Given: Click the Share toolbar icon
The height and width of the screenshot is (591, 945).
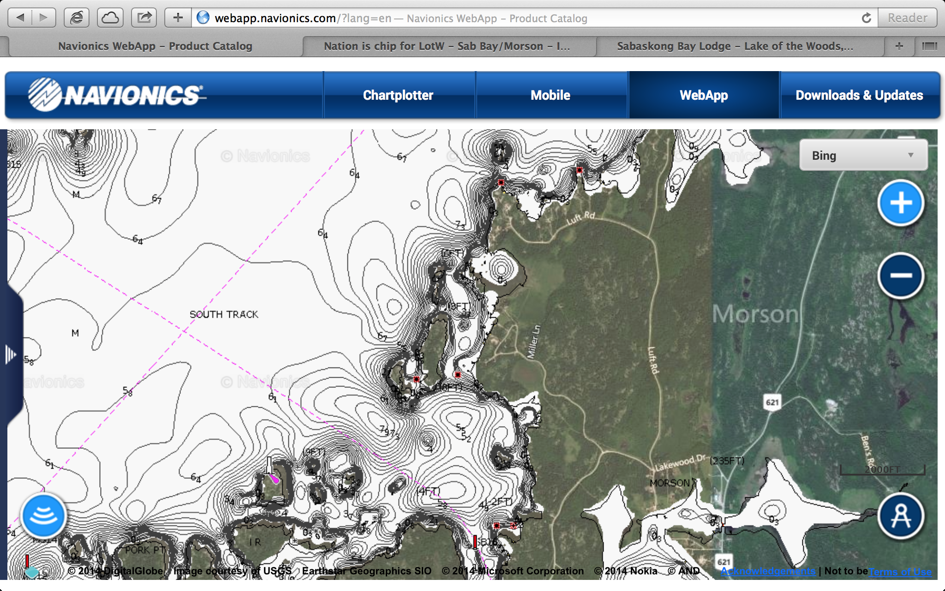Looking at the screenshot, I should pos(144,18).
